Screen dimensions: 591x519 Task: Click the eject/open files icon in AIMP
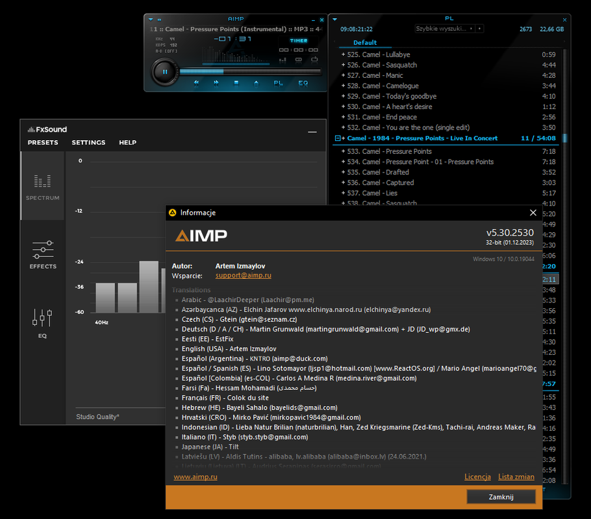[256, 83]
